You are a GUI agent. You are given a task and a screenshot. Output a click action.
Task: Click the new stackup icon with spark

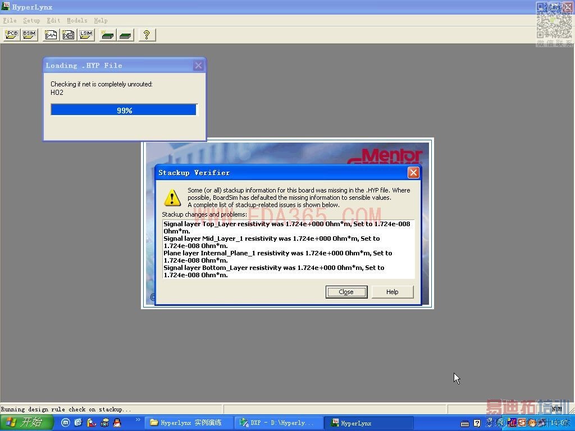[x=107, y=35]
